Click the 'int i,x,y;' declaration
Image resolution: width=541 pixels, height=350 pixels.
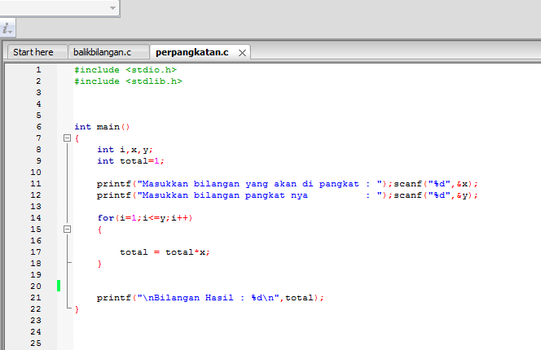click(x=125, y=150)
